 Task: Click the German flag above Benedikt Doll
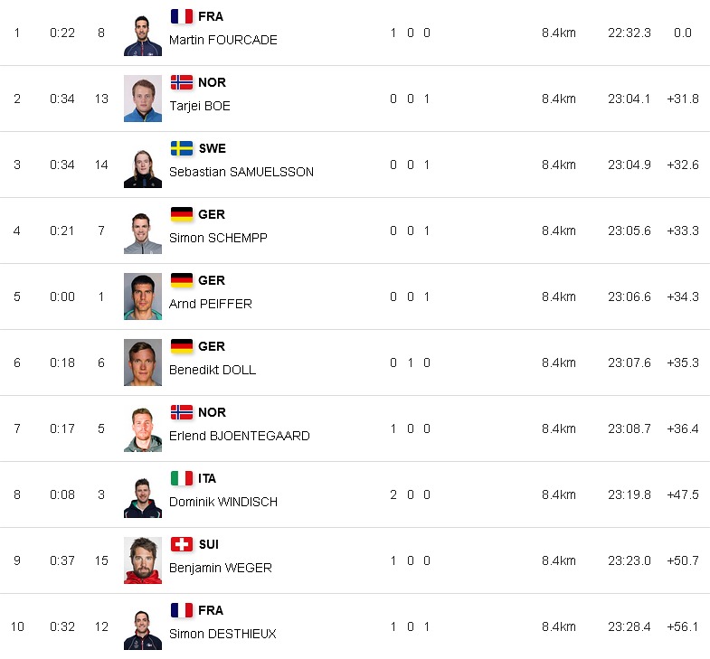182,346
